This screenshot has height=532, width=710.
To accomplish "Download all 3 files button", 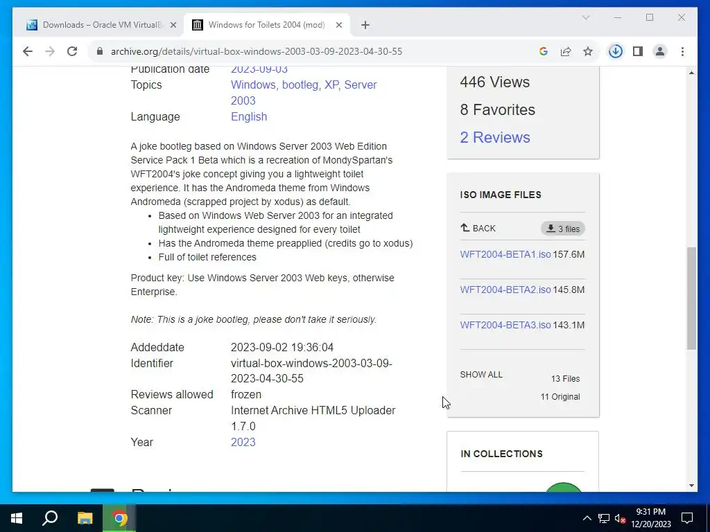I will (x=563, y=229).
